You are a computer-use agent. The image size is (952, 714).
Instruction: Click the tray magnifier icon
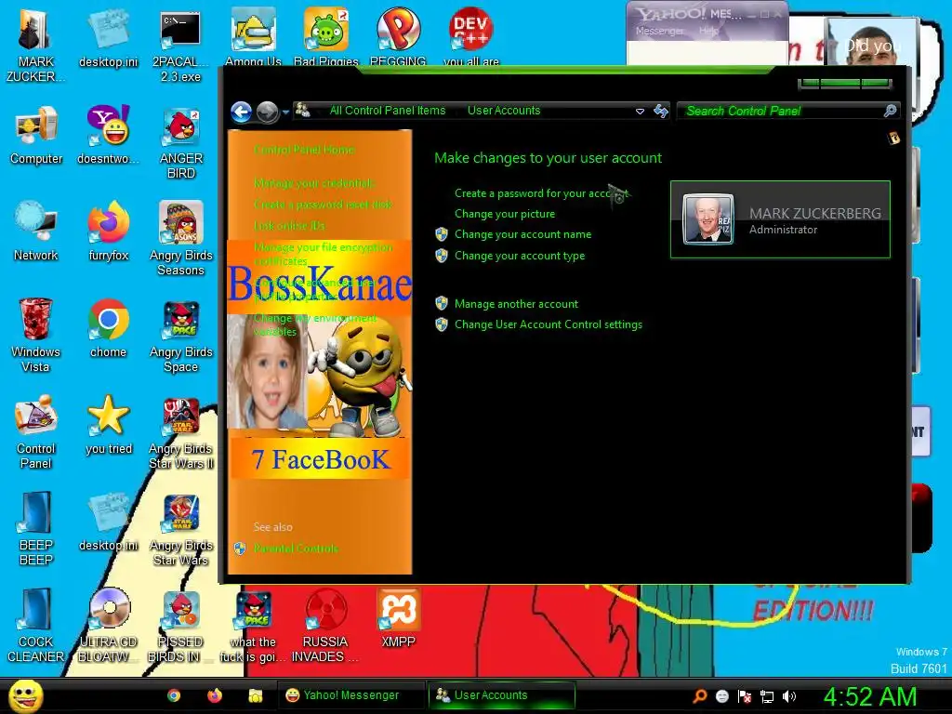pyautogui.click(x=699, y=696)
